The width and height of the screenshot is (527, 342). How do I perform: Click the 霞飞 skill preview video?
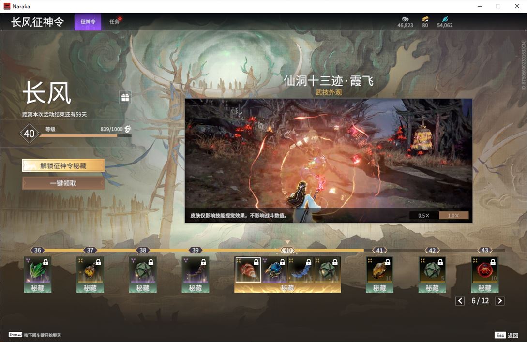point(329,161)
